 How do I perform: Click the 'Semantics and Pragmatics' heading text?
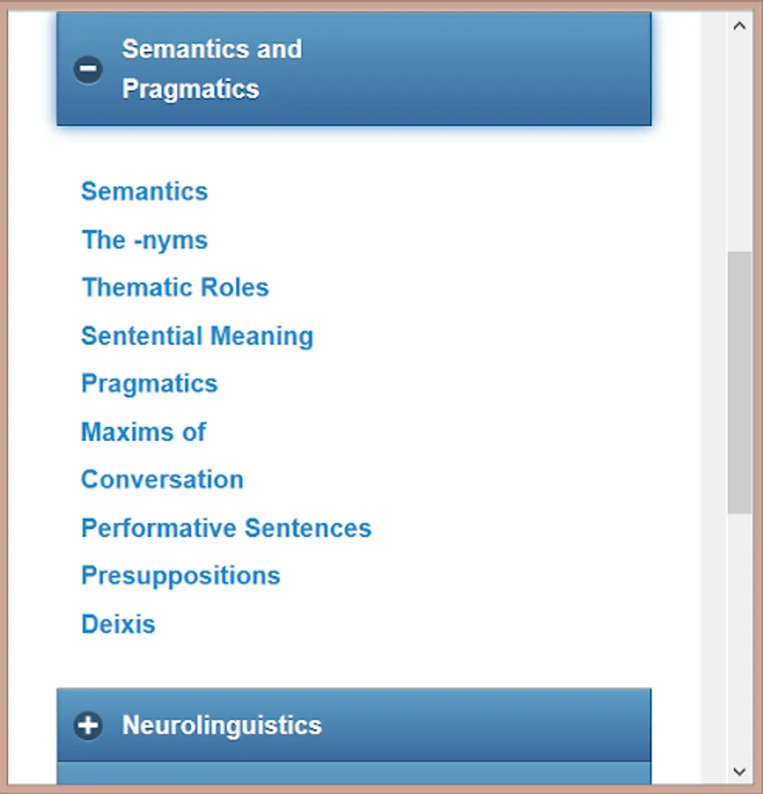coord(212,69)
